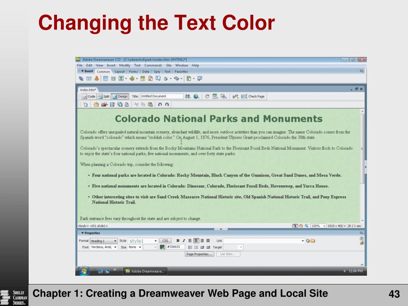Click the Preview in Browser globe icon
This screenshot has height=306, width=408.
[196, 96]
